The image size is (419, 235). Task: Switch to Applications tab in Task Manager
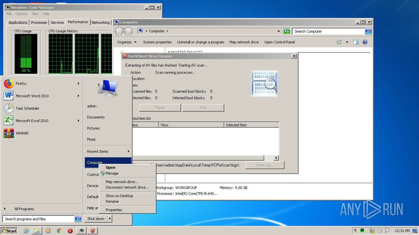tap(18, 23)
